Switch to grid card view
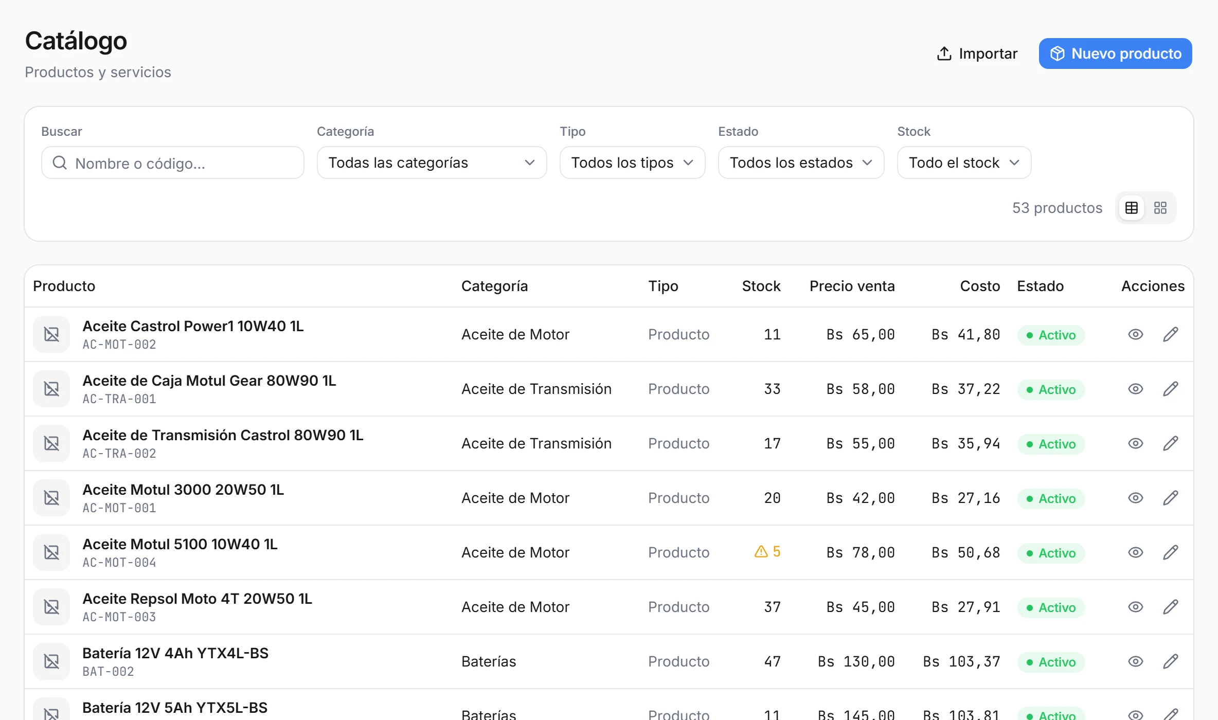1218x720 pixels. pyautogui.click(x=1160, y=208)
